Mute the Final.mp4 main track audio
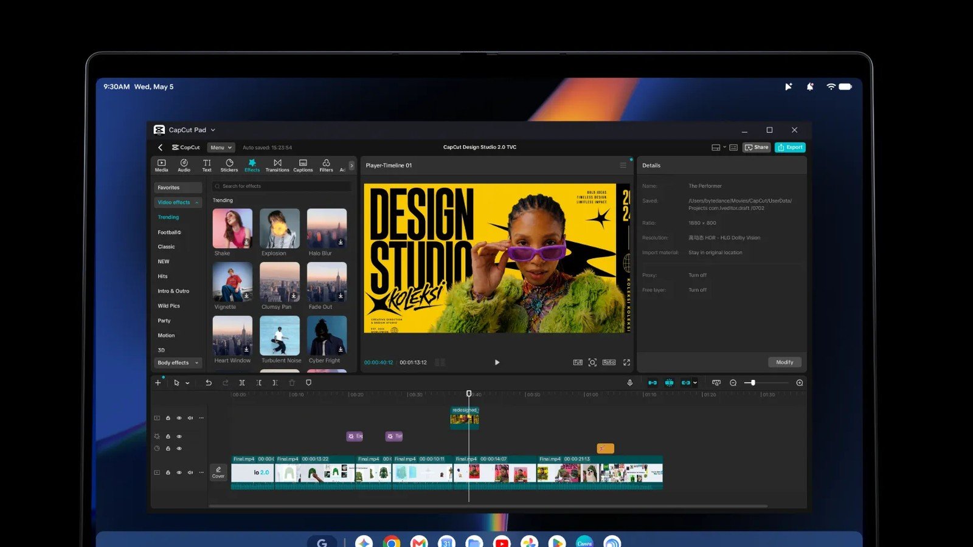 point(190,472)
